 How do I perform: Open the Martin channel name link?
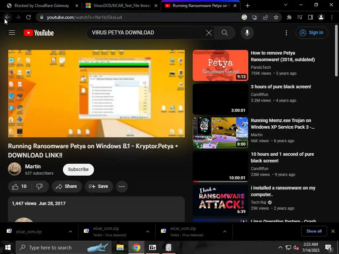[x=33, y=167]
